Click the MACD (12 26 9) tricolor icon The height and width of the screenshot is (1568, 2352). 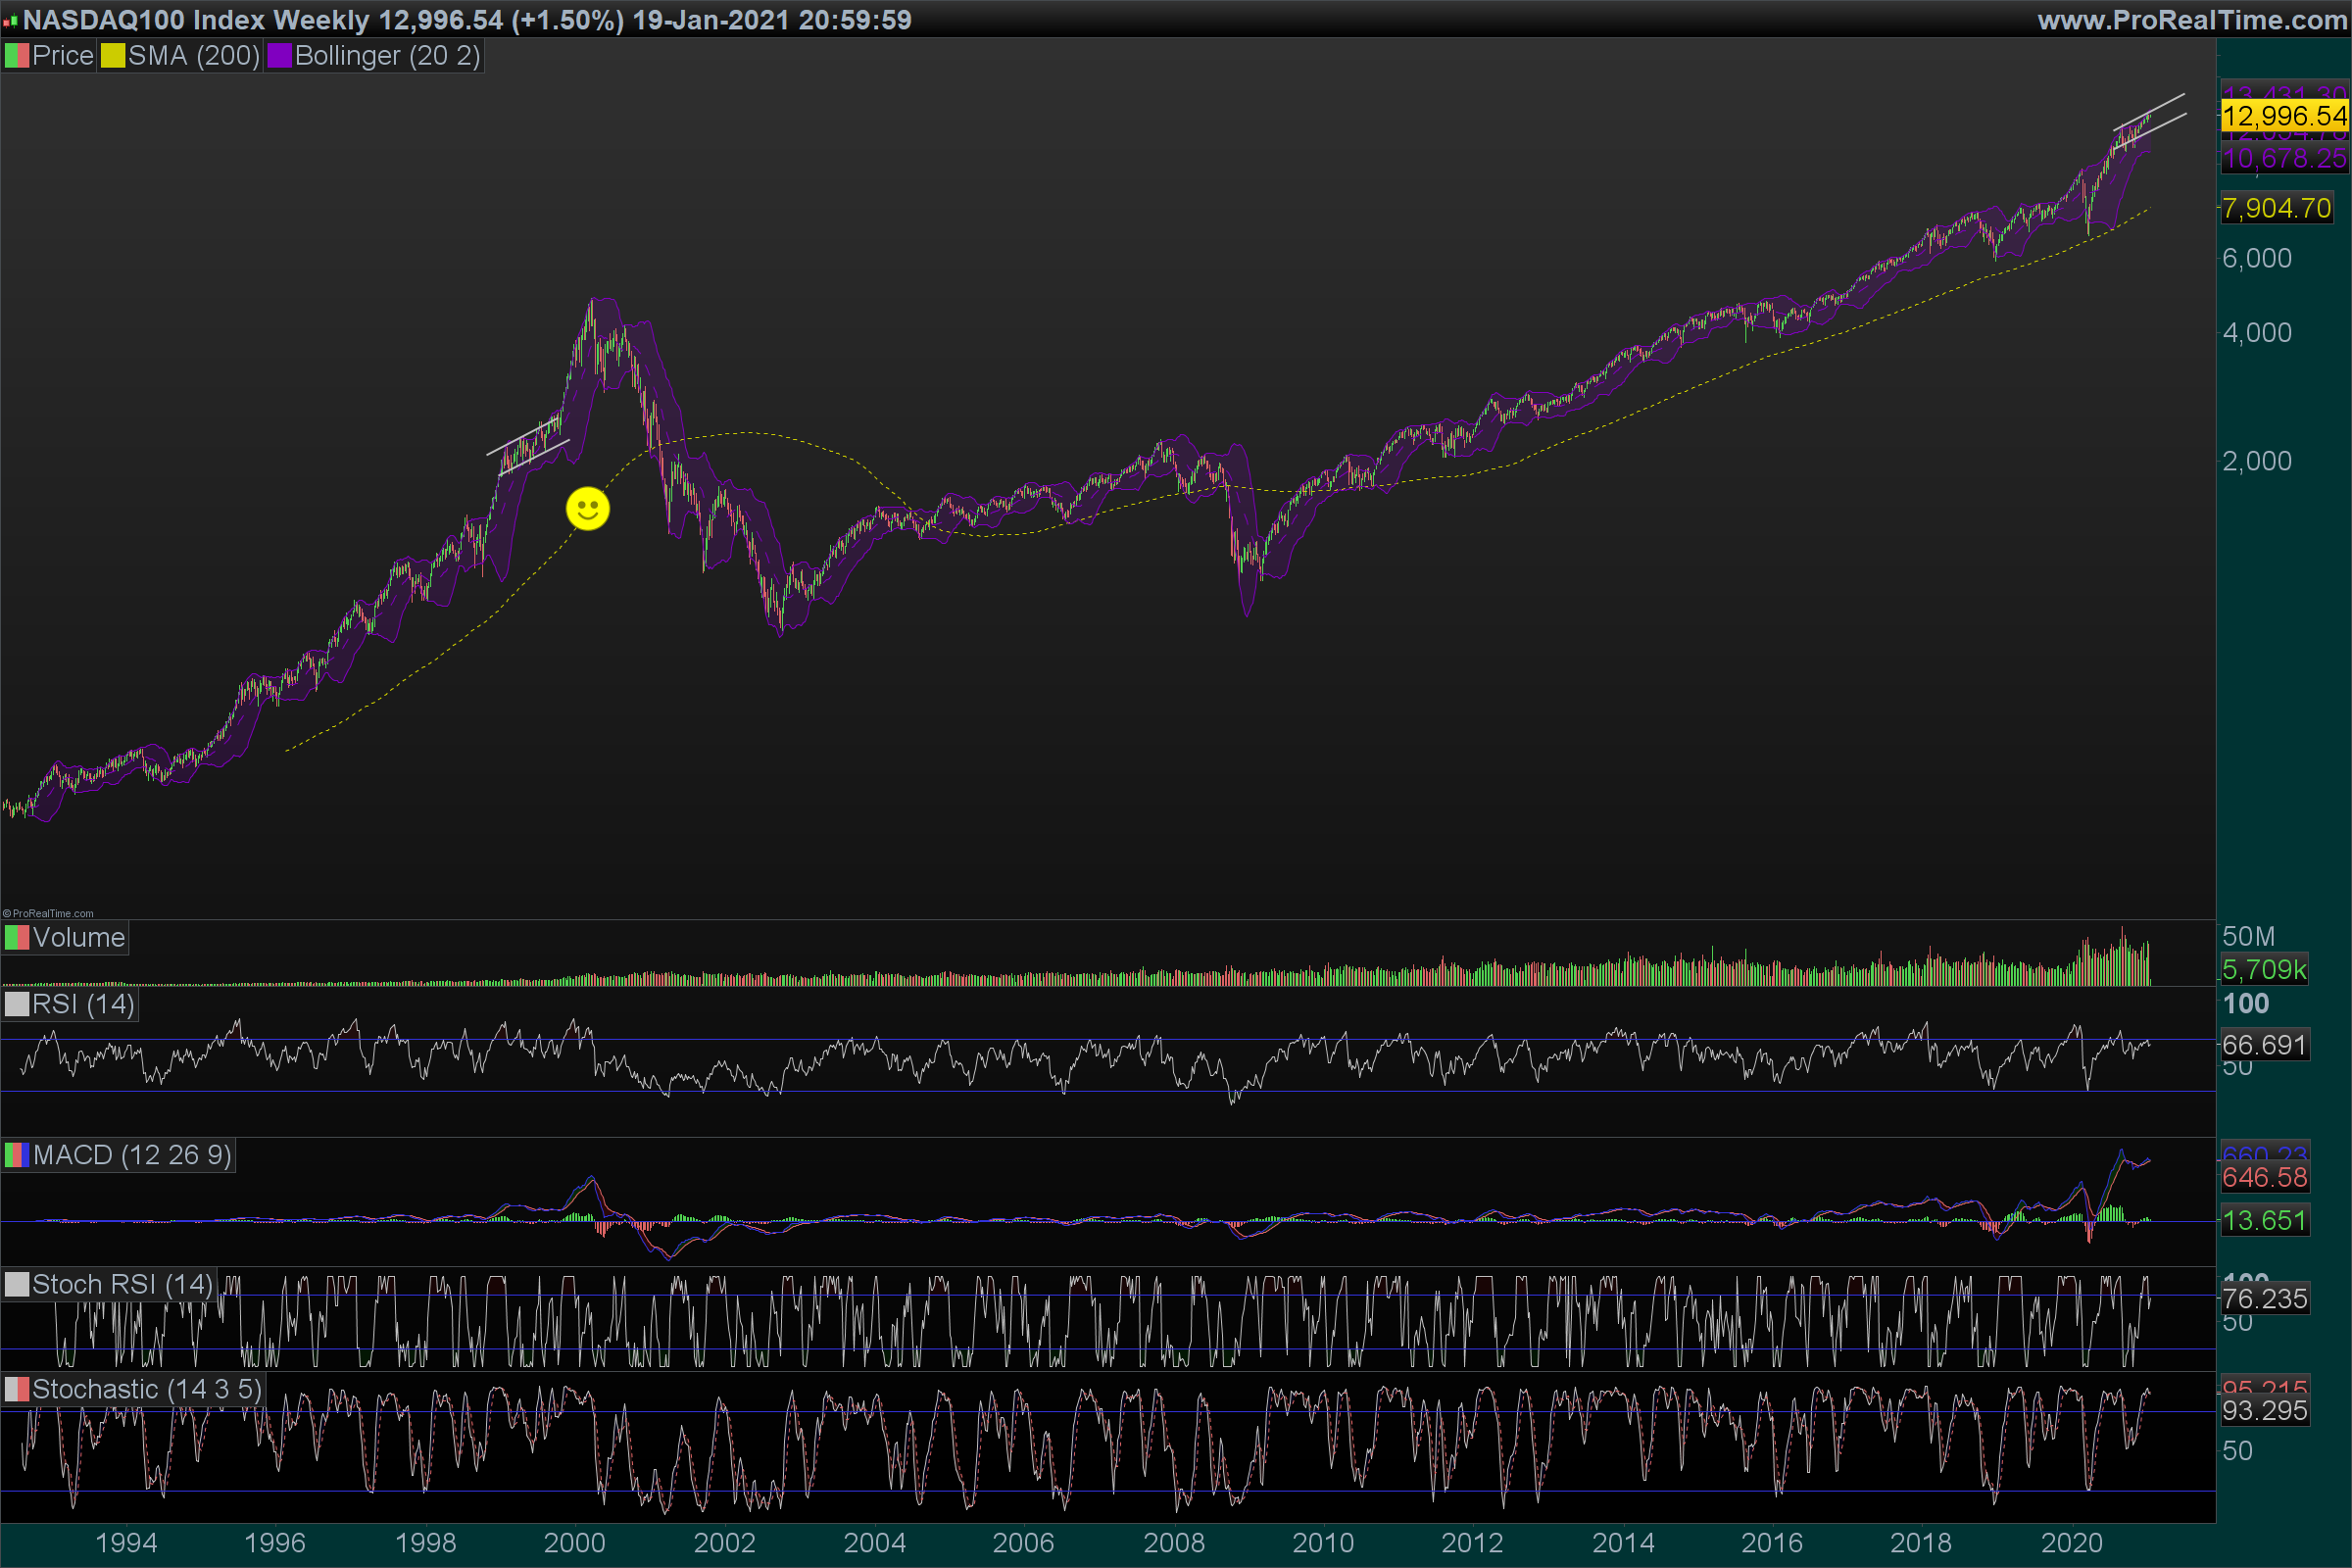[x=16, y=1155]
